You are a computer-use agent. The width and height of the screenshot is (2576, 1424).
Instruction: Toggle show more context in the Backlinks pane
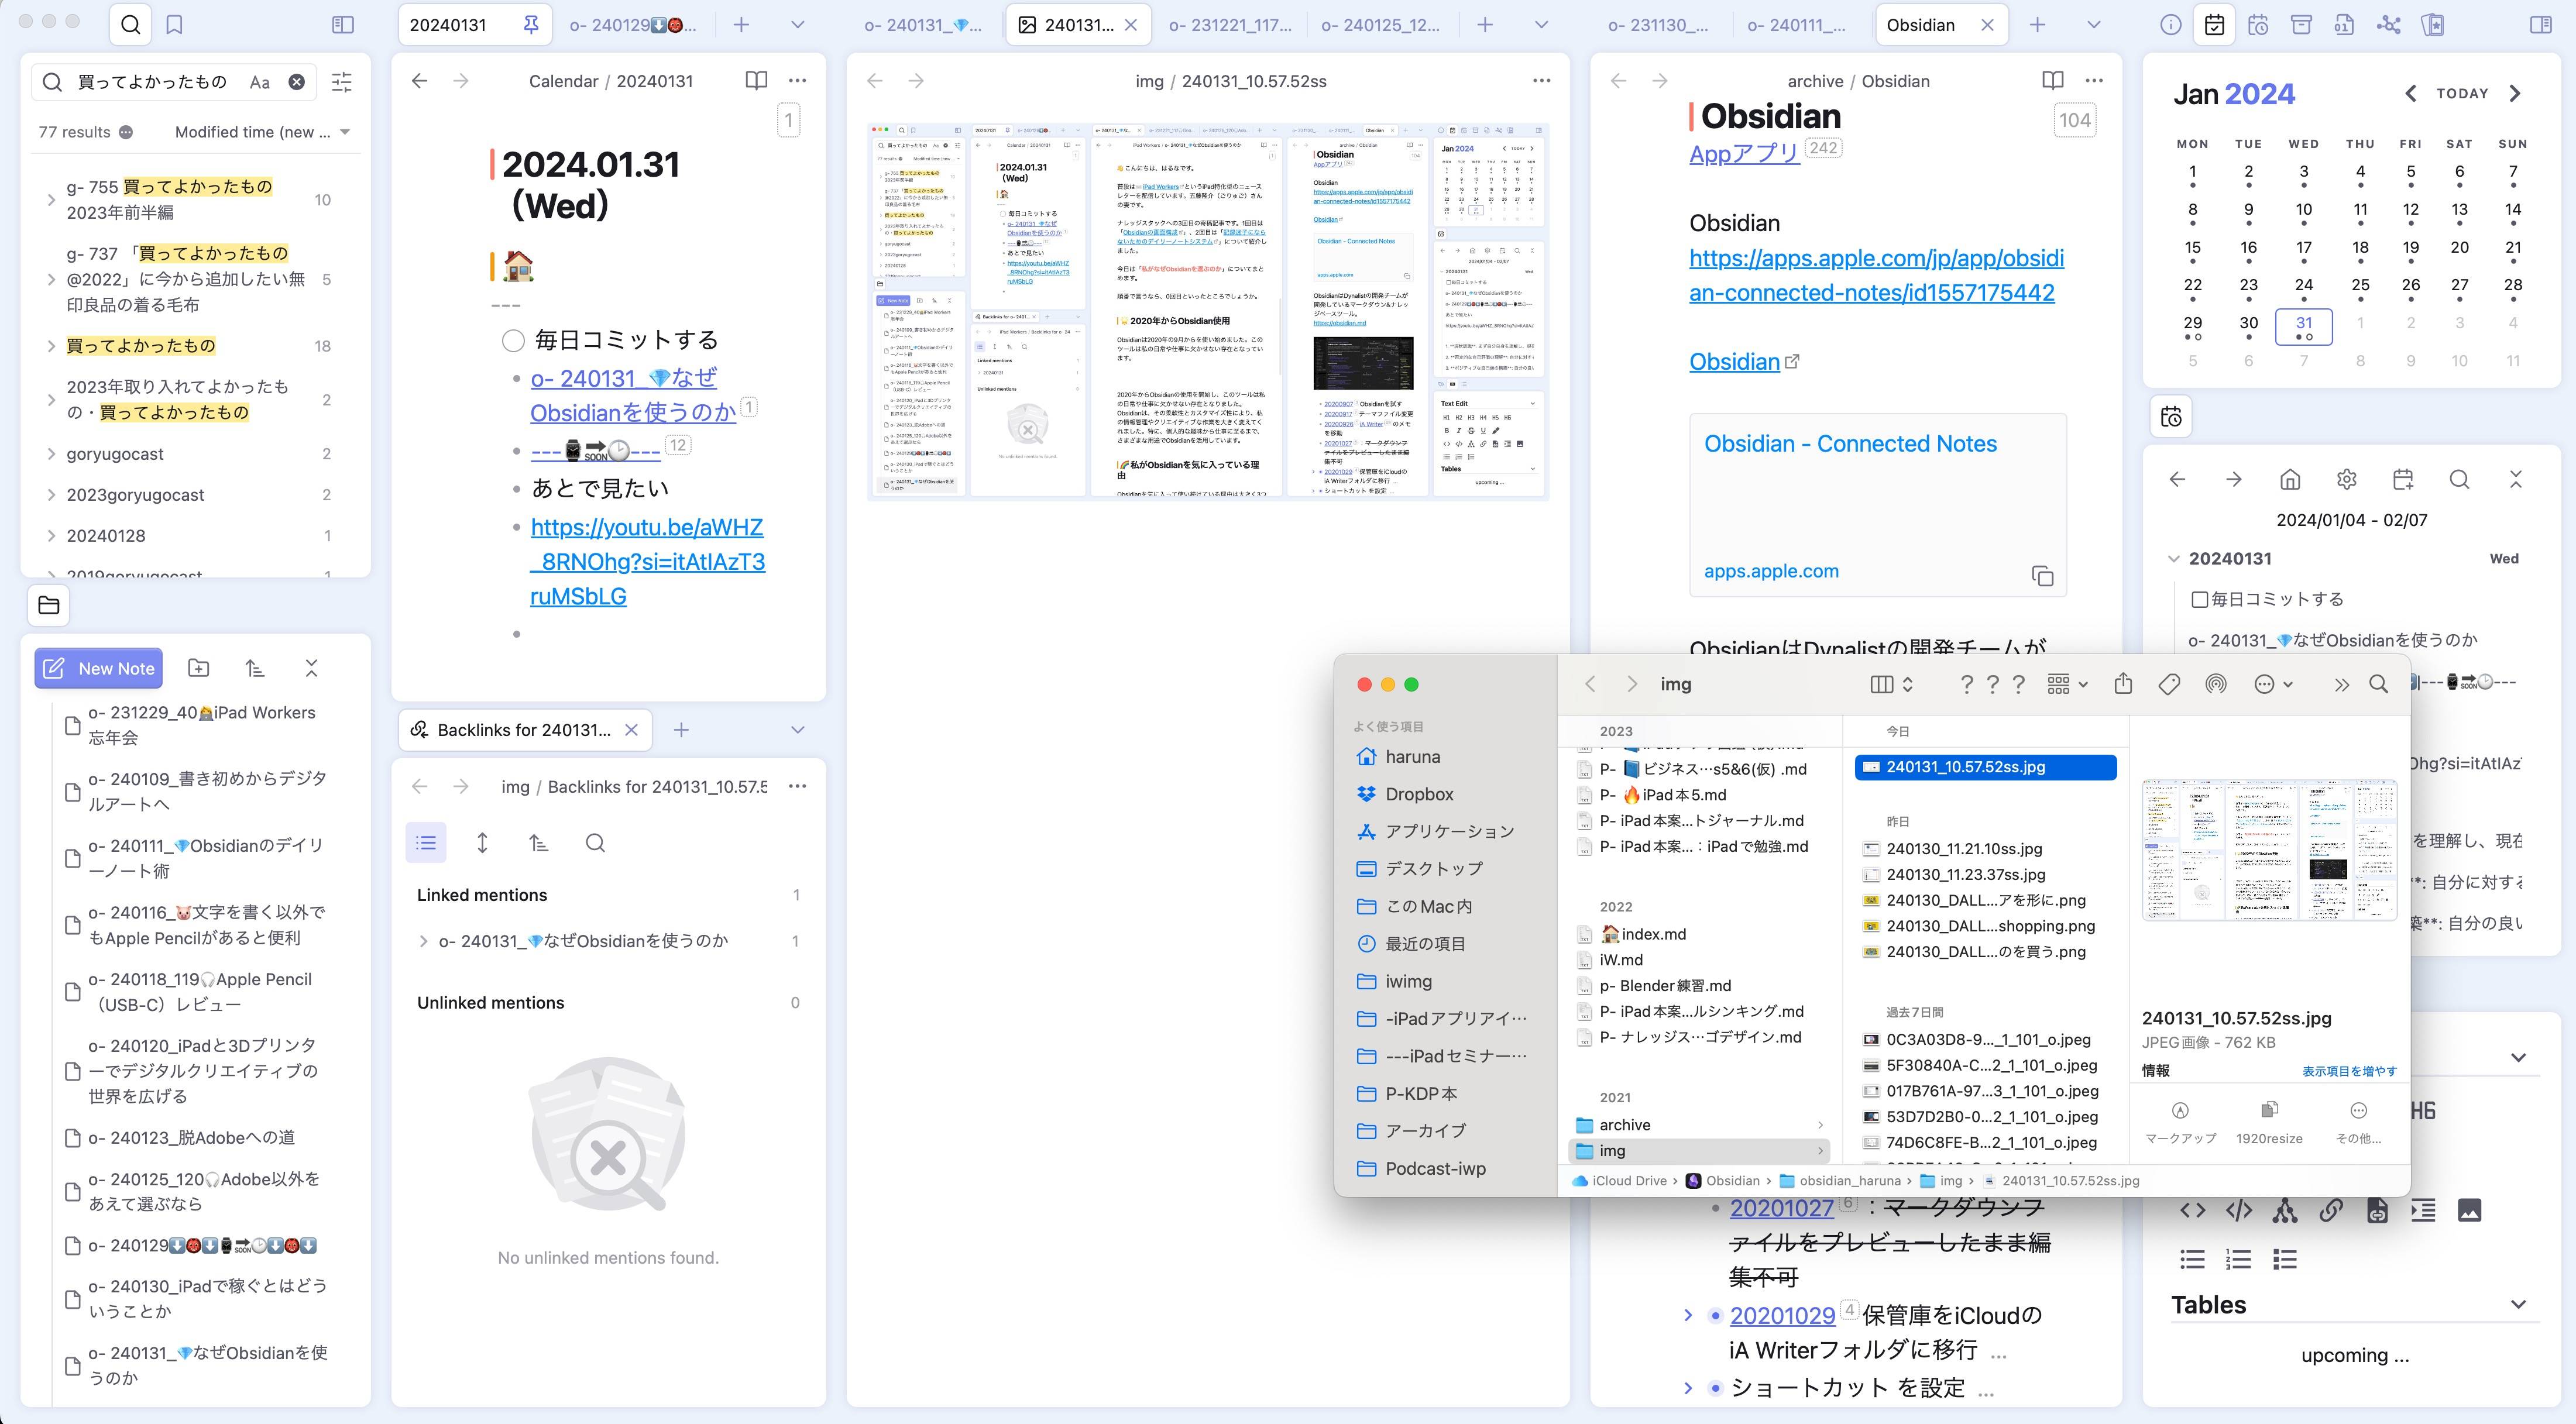(x=482, y=843)
